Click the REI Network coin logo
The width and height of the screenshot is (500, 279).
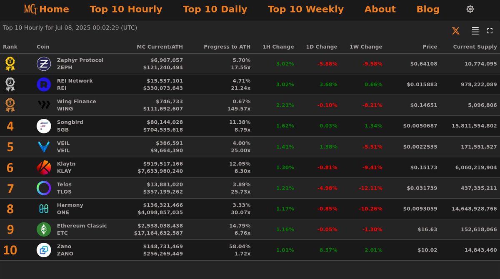[x=44, y=85]
